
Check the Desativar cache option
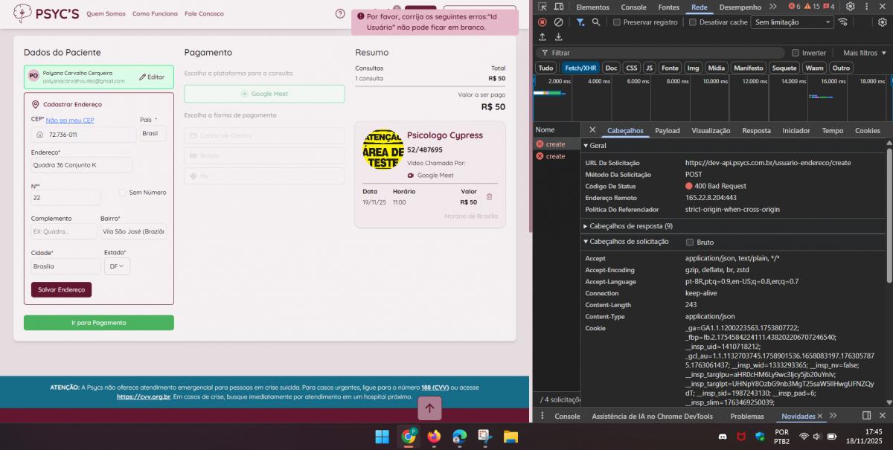coord(693,22)
